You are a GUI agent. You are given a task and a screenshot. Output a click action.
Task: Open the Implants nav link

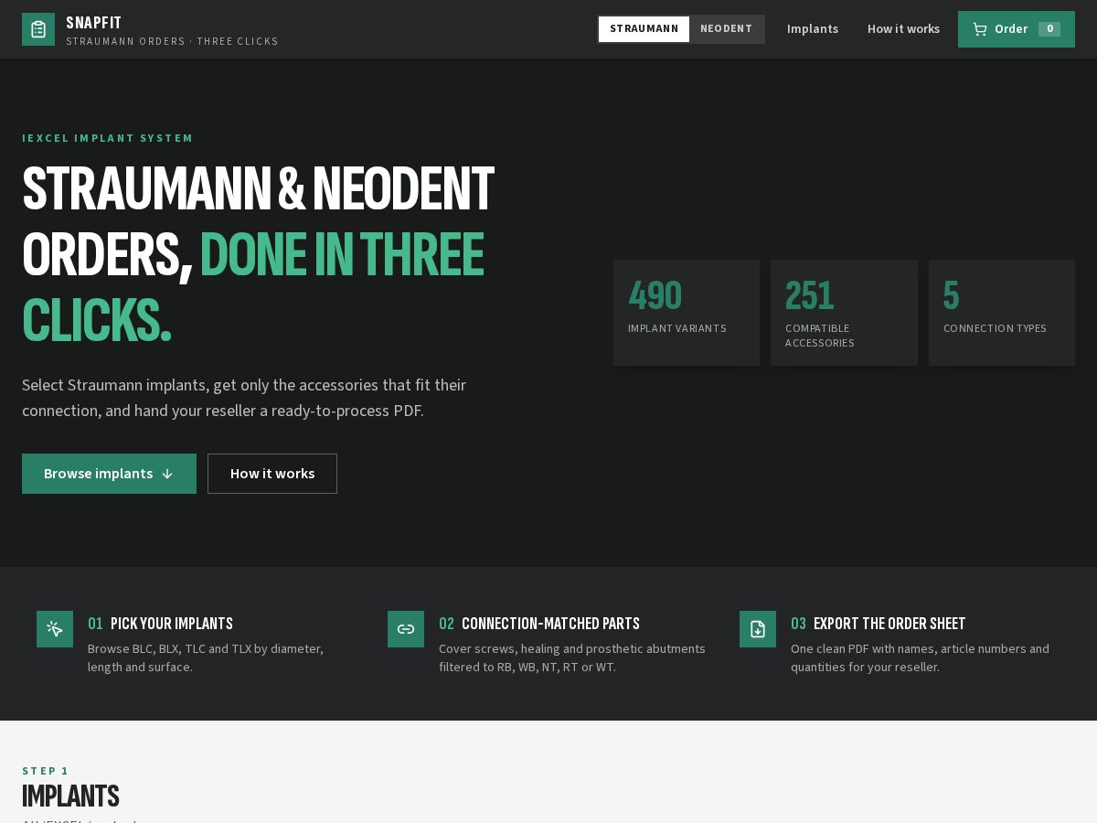point(813,29)
